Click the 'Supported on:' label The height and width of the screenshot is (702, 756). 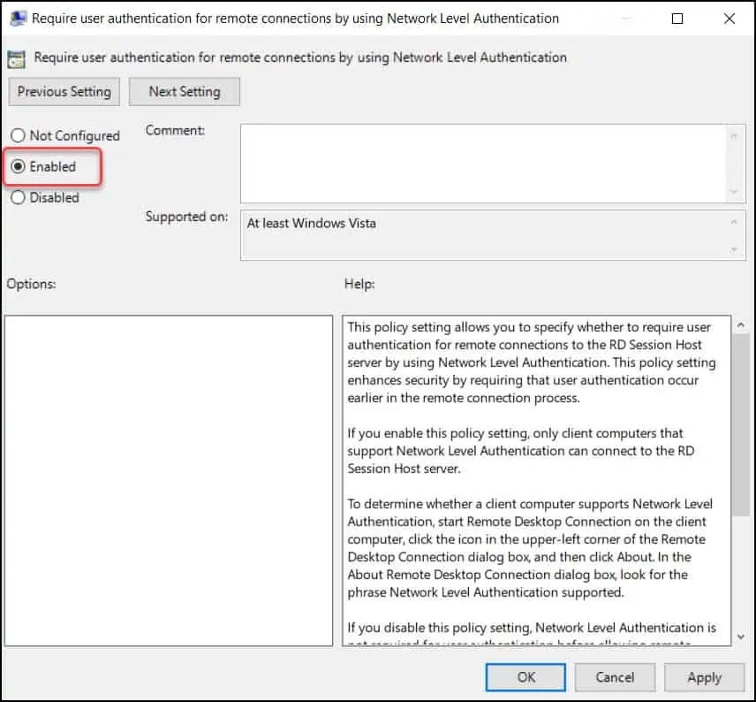pyautogui.click(x=186, y=217)
